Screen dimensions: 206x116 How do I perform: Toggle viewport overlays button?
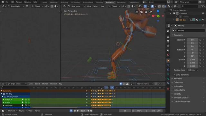[x=152, y=6]
